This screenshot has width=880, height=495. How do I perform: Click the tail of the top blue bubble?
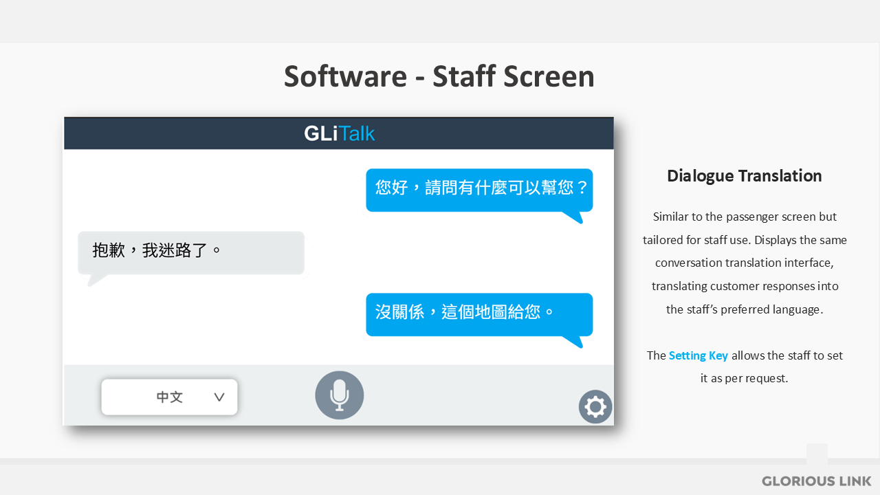pos(575,217)
